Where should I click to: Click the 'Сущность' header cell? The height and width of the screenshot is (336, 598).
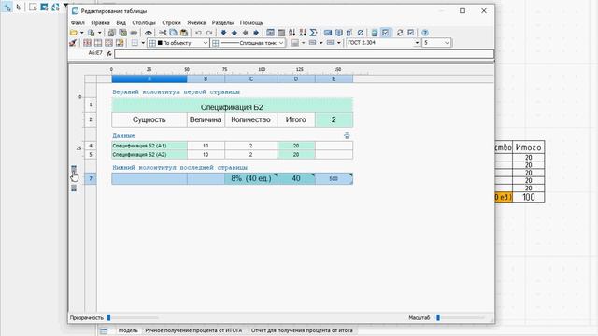(149, 119)
